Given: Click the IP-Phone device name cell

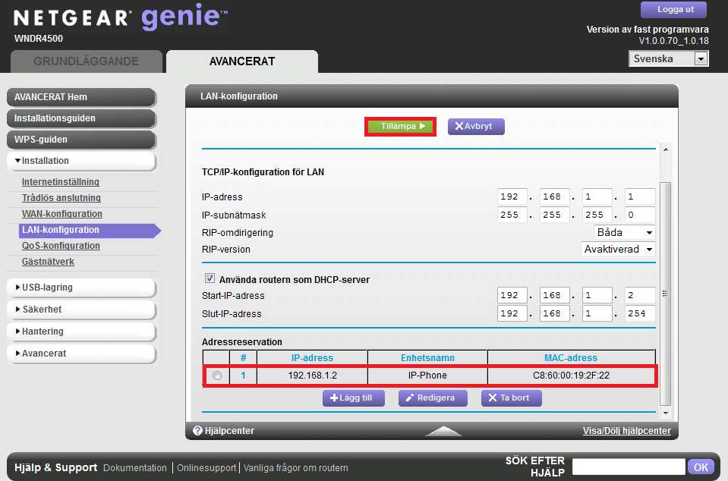Looking at the screenshot, I should coord(427,376).
